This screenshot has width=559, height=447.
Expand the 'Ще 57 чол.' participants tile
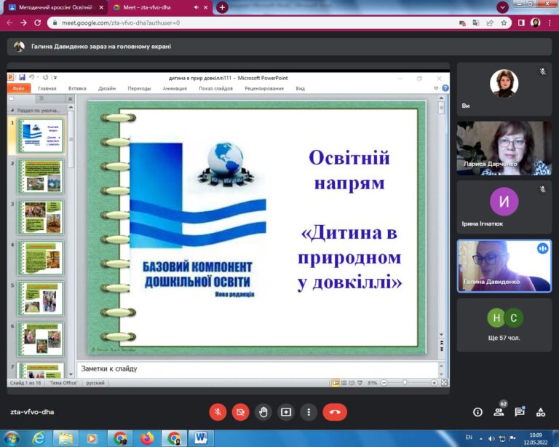point(504,325)
